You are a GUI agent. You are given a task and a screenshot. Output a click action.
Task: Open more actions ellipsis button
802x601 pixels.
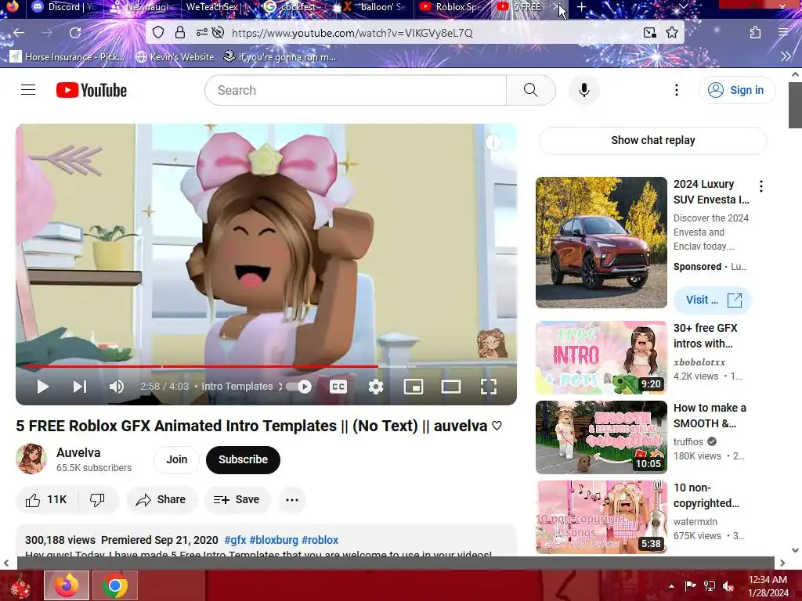tap(292, 499)
